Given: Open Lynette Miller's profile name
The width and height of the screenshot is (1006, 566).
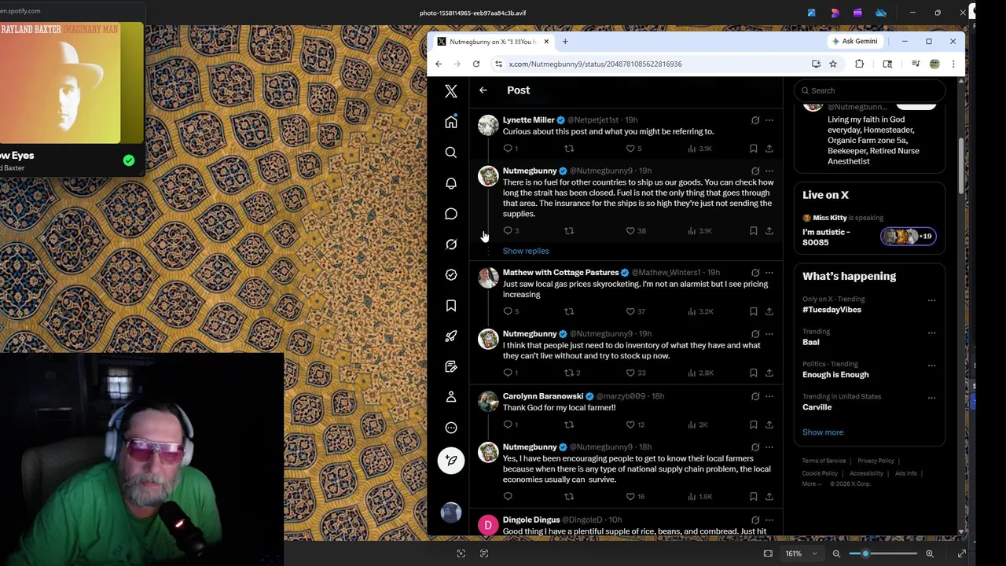Looking at the screenshot, I should [528, 120].
